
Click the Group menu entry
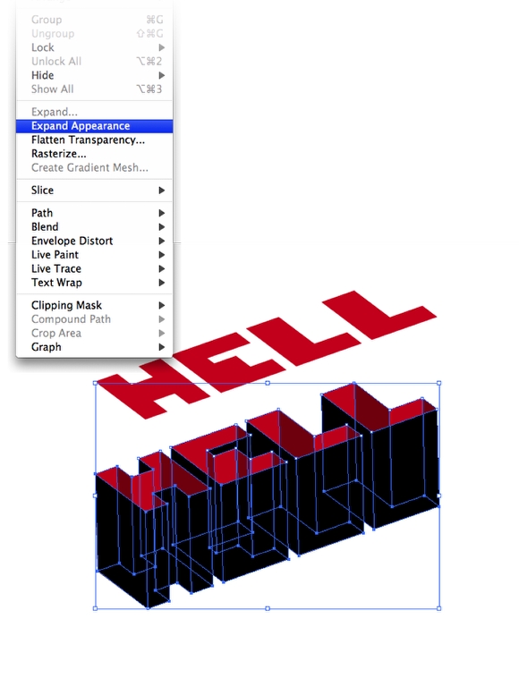coord(94,20)
